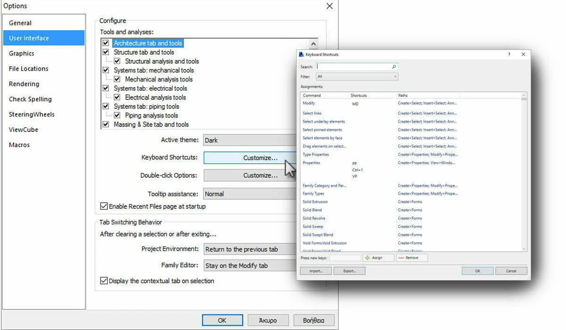Click the search magnifier icon in Keyboard Shortcuts
566x330 pixels.
click(x=394, y=67)
